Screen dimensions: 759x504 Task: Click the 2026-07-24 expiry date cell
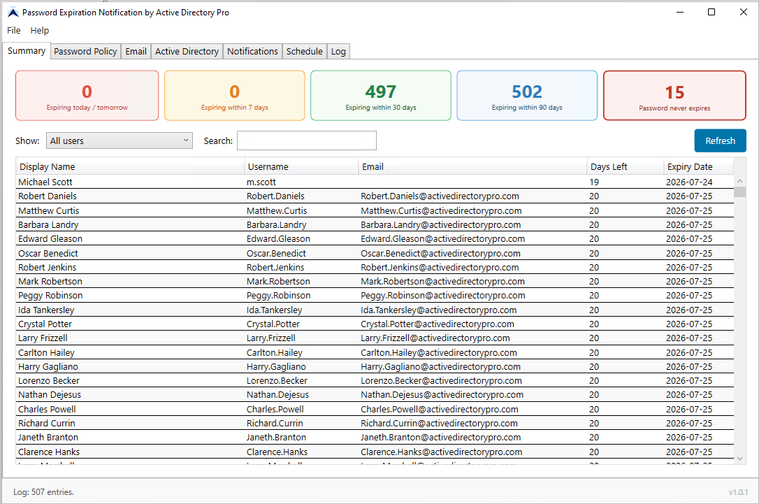(x=689, y=182)
